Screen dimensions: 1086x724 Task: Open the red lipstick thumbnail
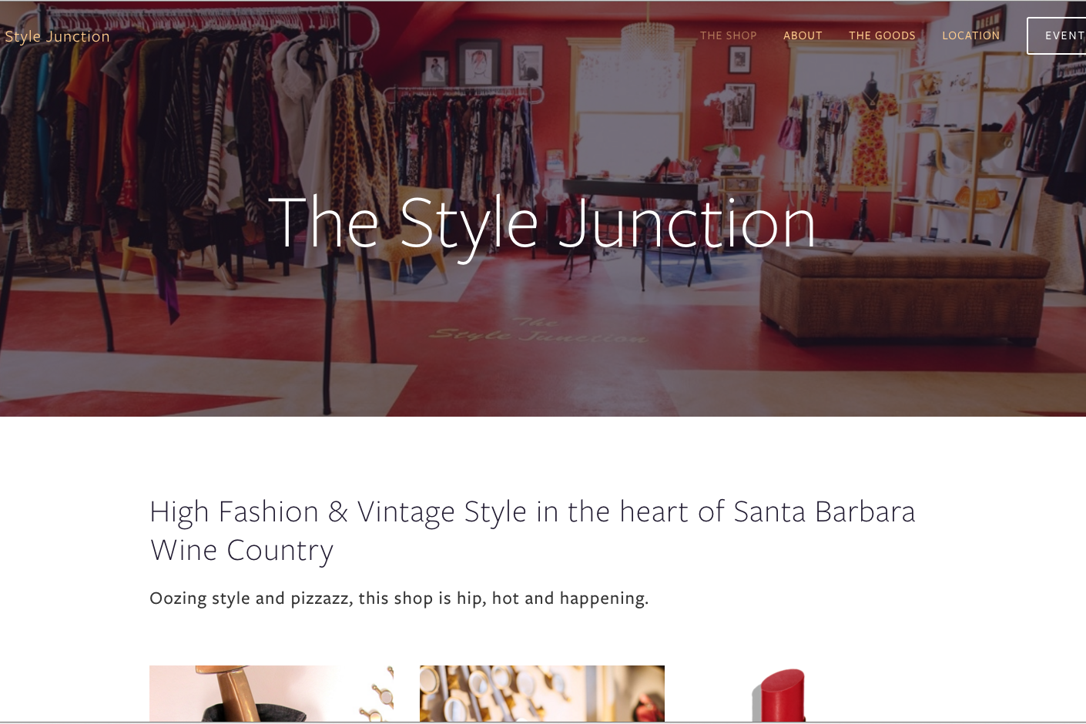click(x=779, y=695)
